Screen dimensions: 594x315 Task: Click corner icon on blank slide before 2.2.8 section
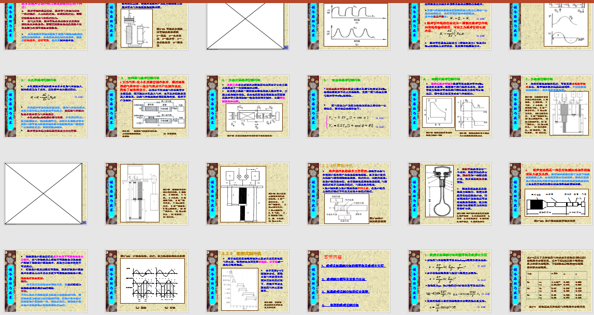click(x=84, y=221)
